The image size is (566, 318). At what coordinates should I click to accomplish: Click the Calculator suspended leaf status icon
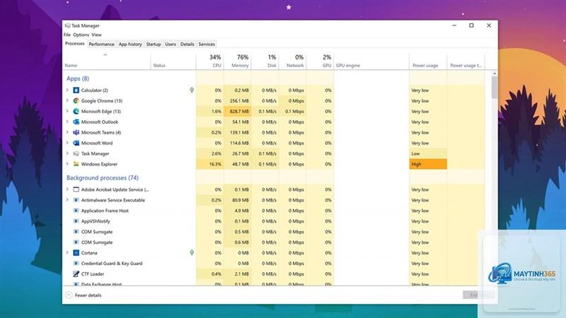click(x=192, y=90)
